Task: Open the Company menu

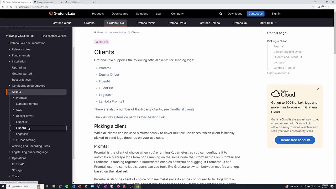Action: (177, 14)
